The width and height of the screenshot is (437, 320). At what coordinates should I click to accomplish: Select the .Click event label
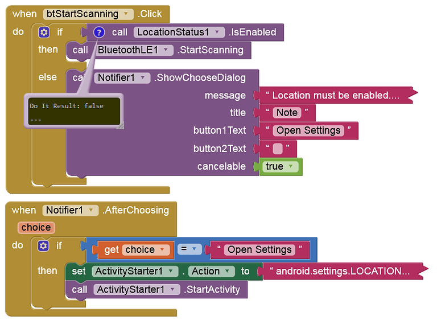pyautogui.click(x=150, y=14)
